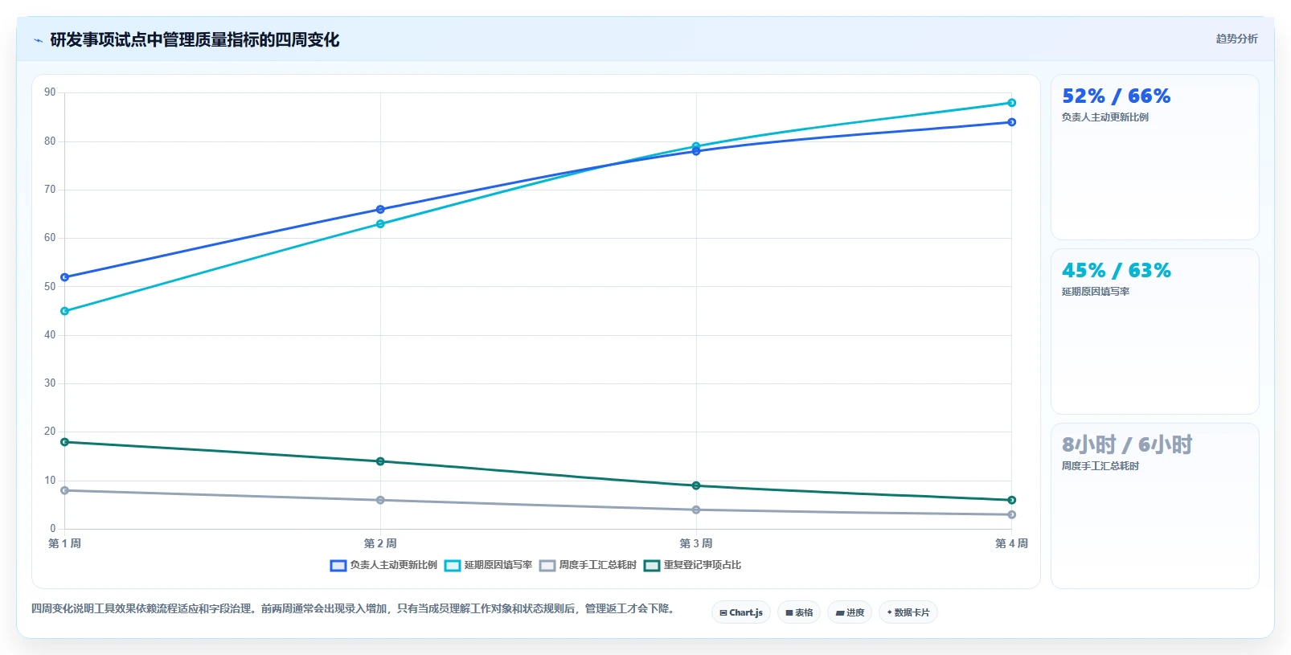The height and width of the screenshot is (655, 1291).
Task: Click the 第 1 周 axis label
Action: (65, 543)
